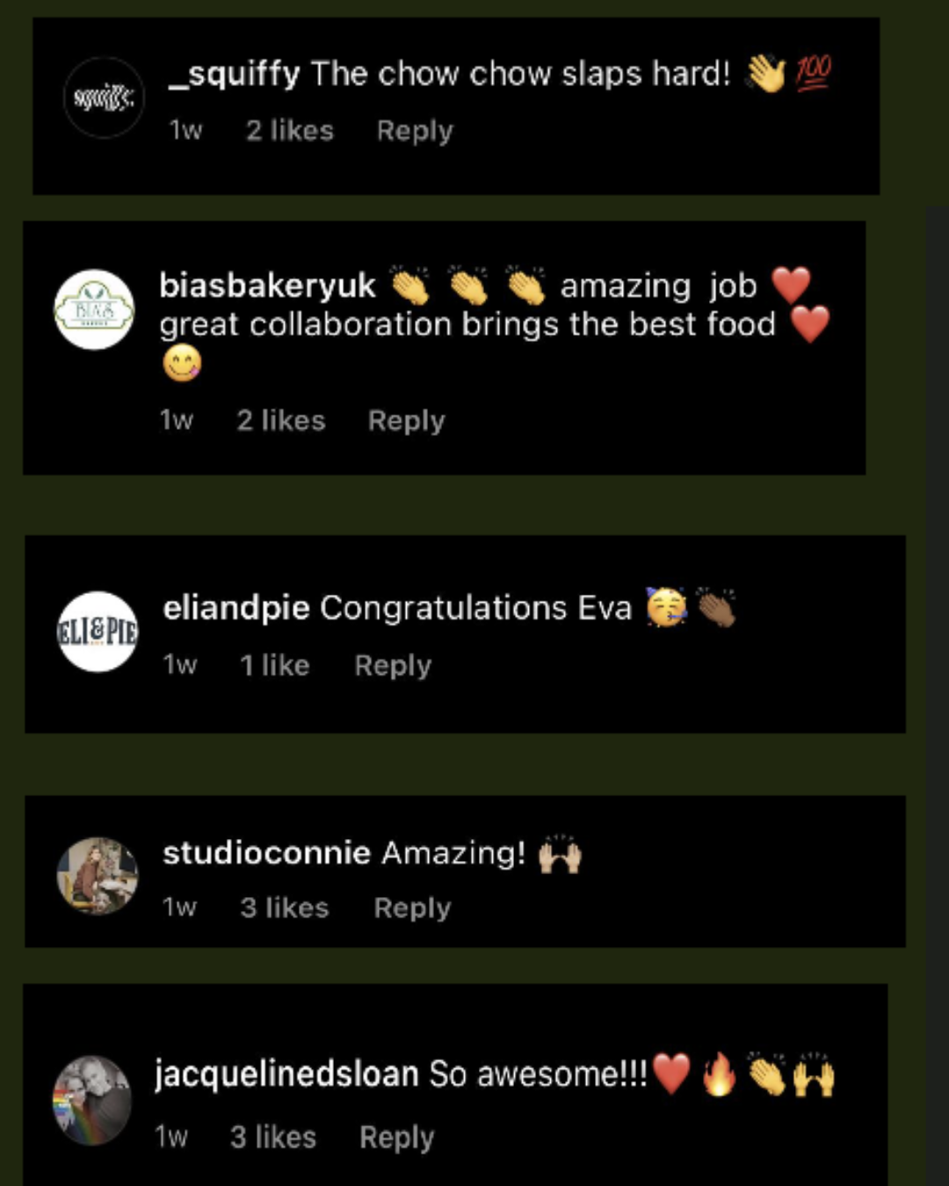The height and width of the screenshot is (1186, 949).
Task: Click the jacquelinedsloan username
Action: [286, 1074]
